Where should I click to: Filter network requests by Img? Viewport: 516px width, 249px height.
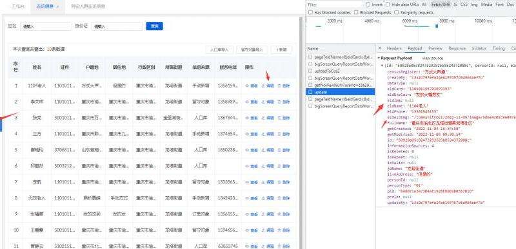[x=474, y=5]
